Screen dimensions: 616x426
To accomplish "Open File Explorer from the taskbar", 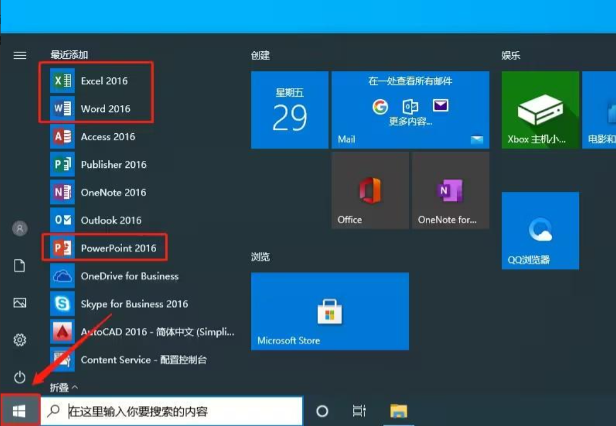I will (x=398, y=411).
